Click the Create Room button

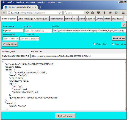click(10, 44)
